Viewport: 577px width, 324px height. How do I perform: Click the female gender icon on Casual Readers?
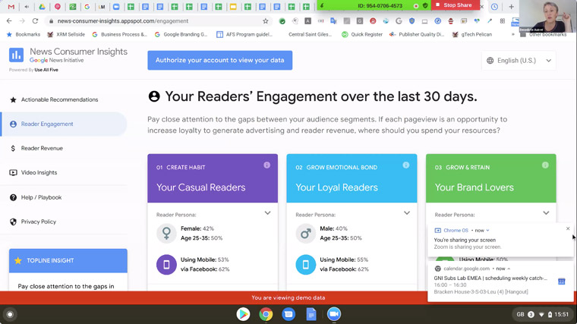click(x=166, y=233)
